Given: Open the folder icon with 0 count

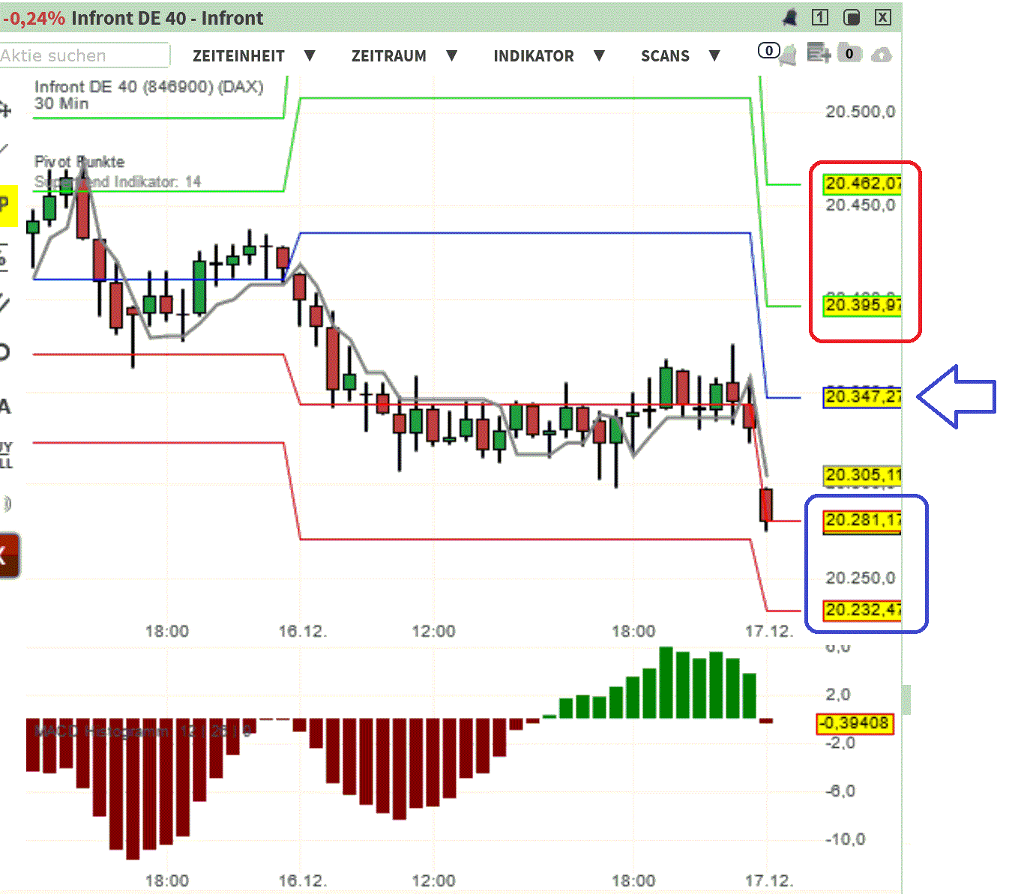Looking at the screenshot, I should 849,53.
